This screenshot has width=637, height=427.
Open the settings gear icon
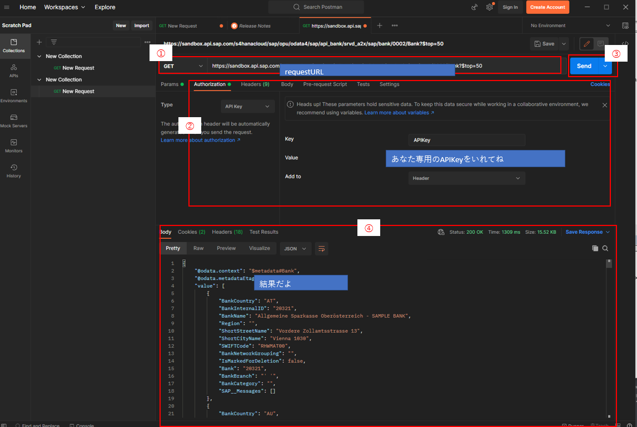coord(490,7)
